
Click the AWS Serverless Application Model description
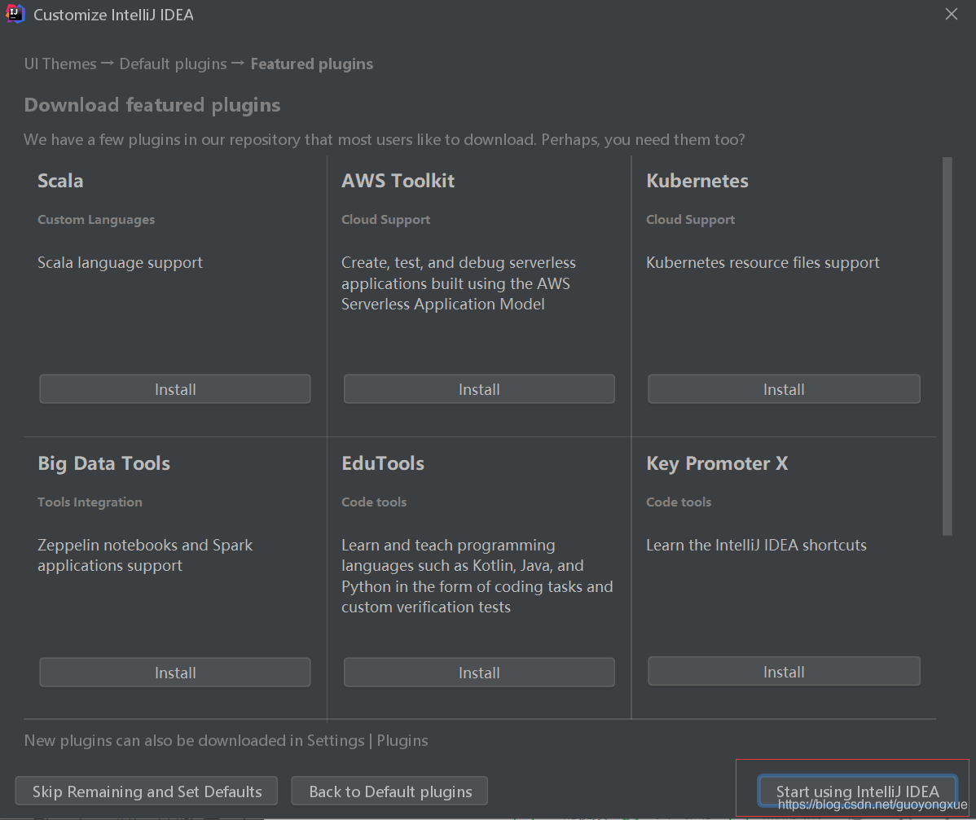point(459,283)
